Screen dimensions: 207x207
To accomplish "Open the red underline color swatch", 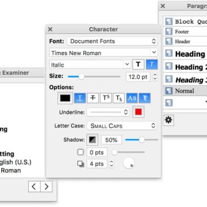I will pyautogui.click(x=139, y=112).
